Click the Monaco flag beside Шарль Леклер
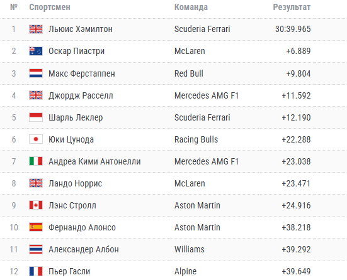 [x=36, y=117]
